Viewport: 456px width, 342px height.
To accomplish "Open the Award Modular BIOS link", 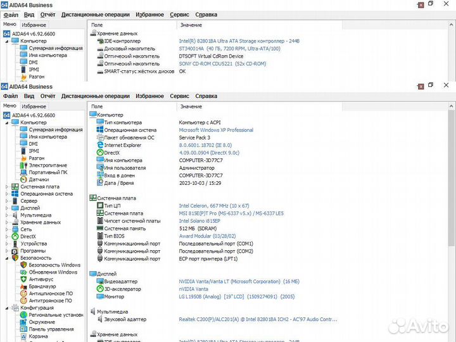I will (207, 236).
